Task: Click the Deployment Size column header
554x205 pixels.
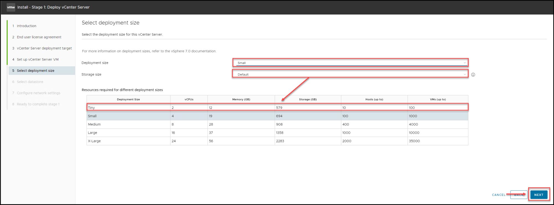Action: pos(128,99)
